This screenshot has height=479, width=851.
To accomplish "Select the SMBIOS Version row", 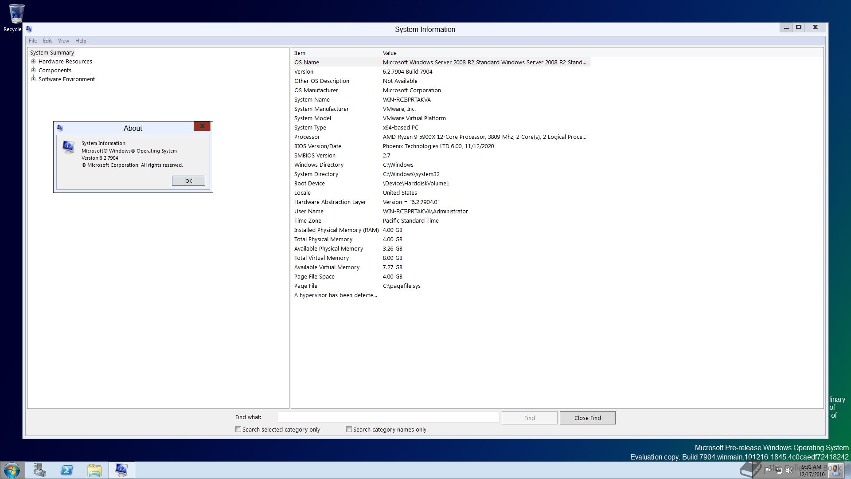I will click(x=441, y=156).
